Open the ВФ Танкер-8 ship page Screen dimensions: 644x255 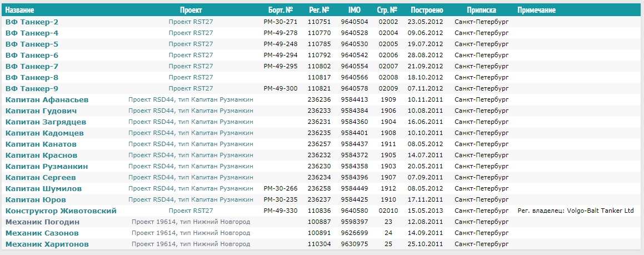(x=32, y=78)
